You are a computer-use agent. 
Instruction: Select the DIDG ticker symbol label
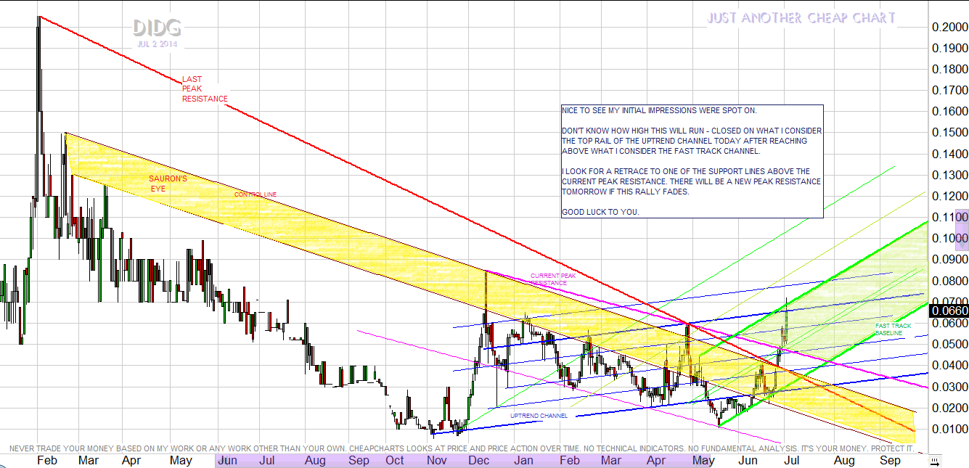pos(157,28)
